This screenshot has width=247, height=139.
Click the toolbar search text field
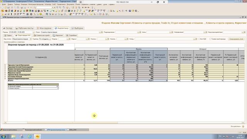click(44, 7)
